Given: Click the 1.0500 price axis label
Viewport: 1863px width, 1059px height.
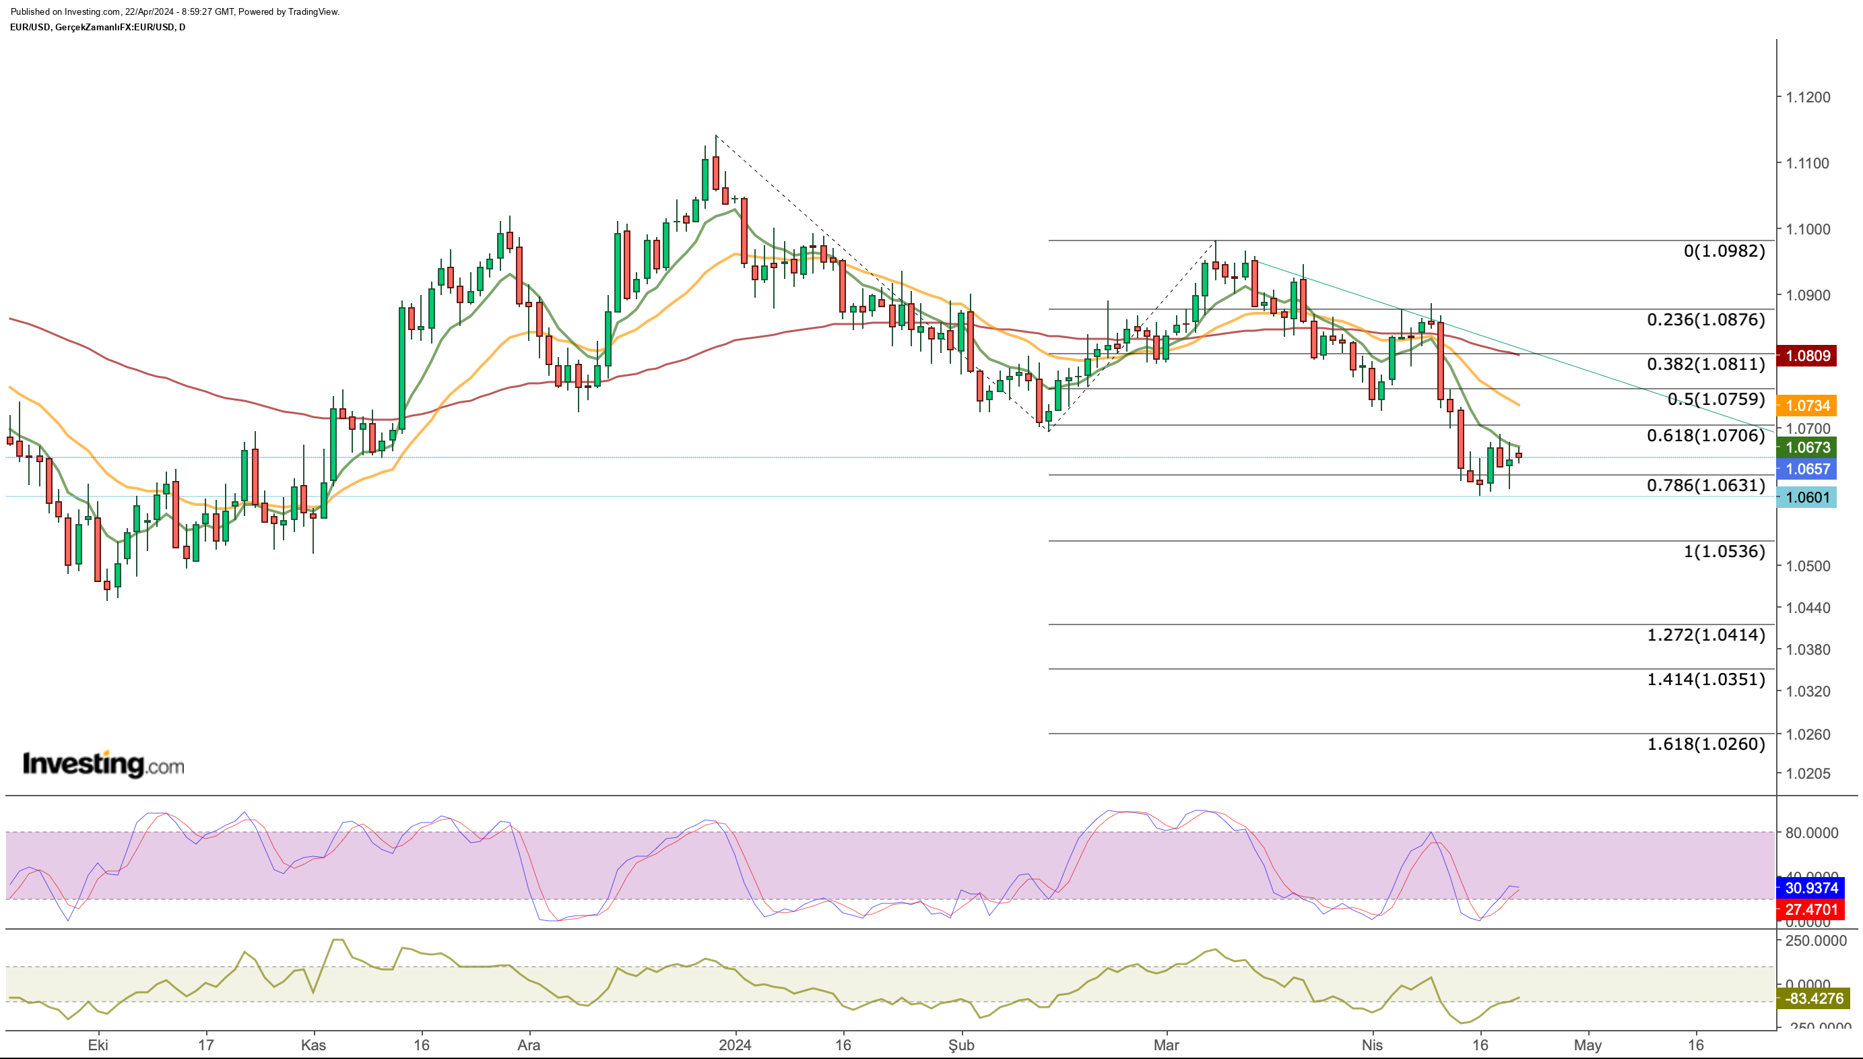Looking at the screenshot, I should (x=1808, y=566).
